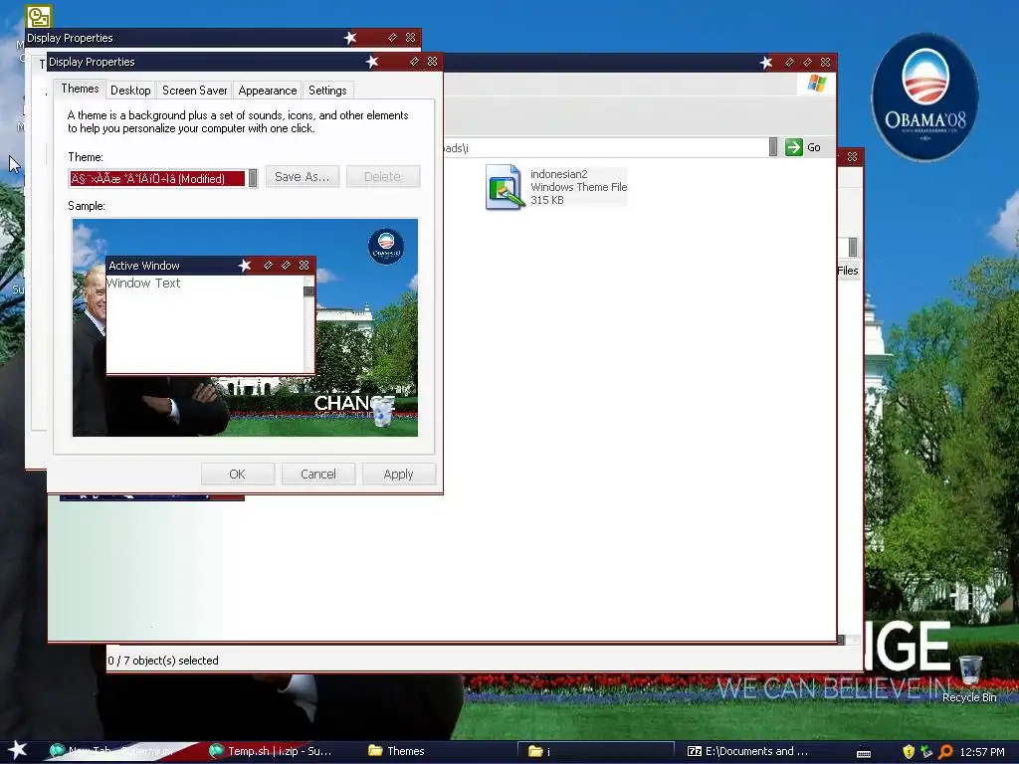The height and width of the screenshot is (764, 1019).
Task: Click the Apply button
Action: (x=399, y=475)
